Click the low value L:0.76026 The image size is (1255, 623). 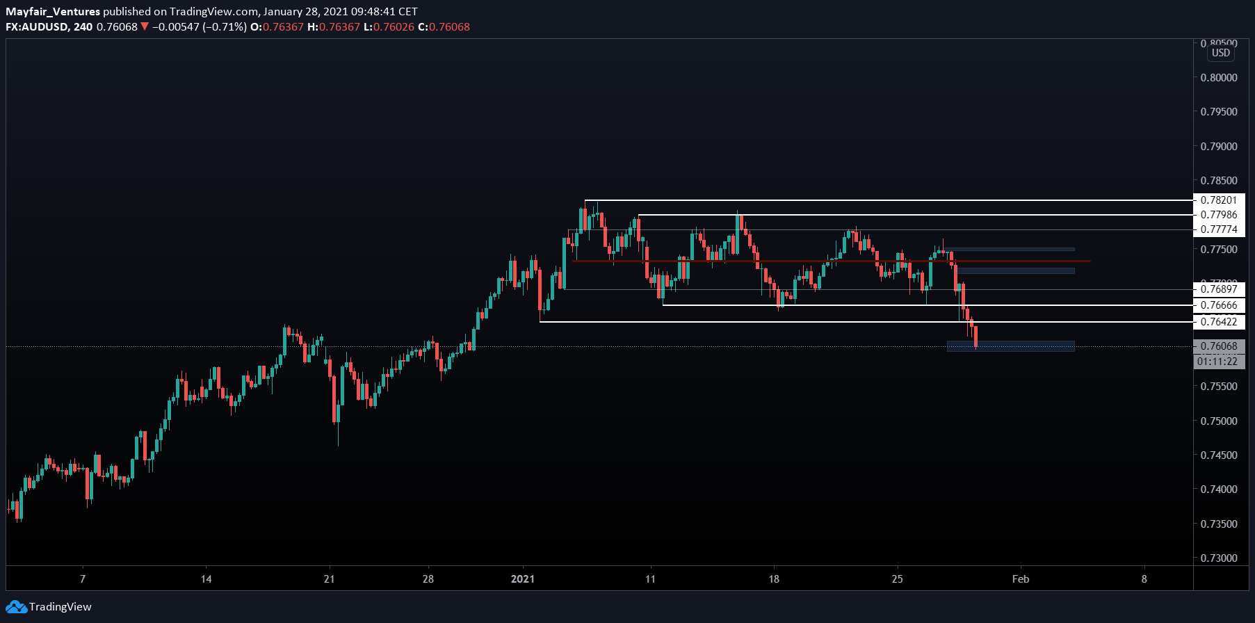pyautogui.click(x=389, y=27)
